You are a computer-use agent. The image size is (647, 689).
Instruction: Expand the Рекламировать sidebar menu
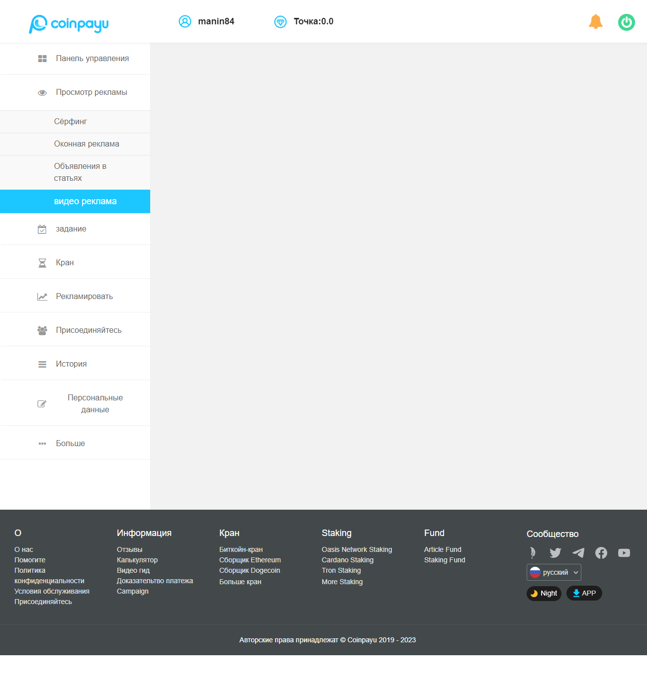(x=75, y=297)
